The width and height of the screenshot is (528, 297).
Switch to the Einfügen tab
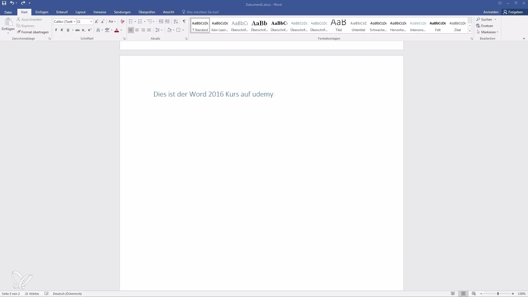pyautogui.click(x=42, y=12)
